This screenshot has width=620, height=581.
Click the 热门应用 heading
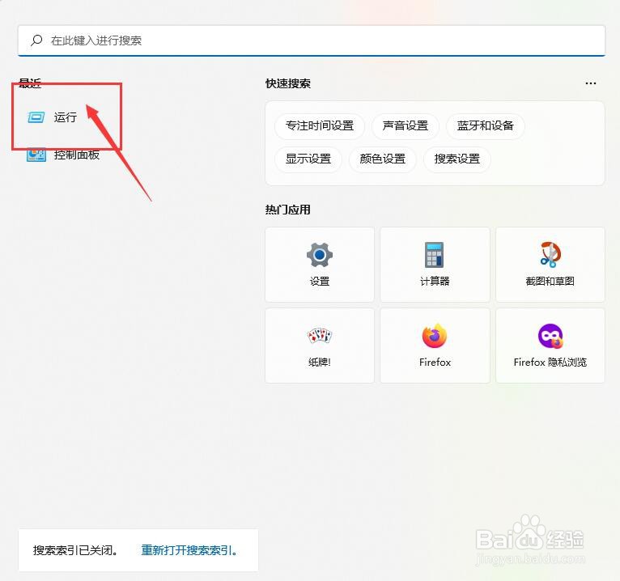pyautogui.click(x=288, y=210)
